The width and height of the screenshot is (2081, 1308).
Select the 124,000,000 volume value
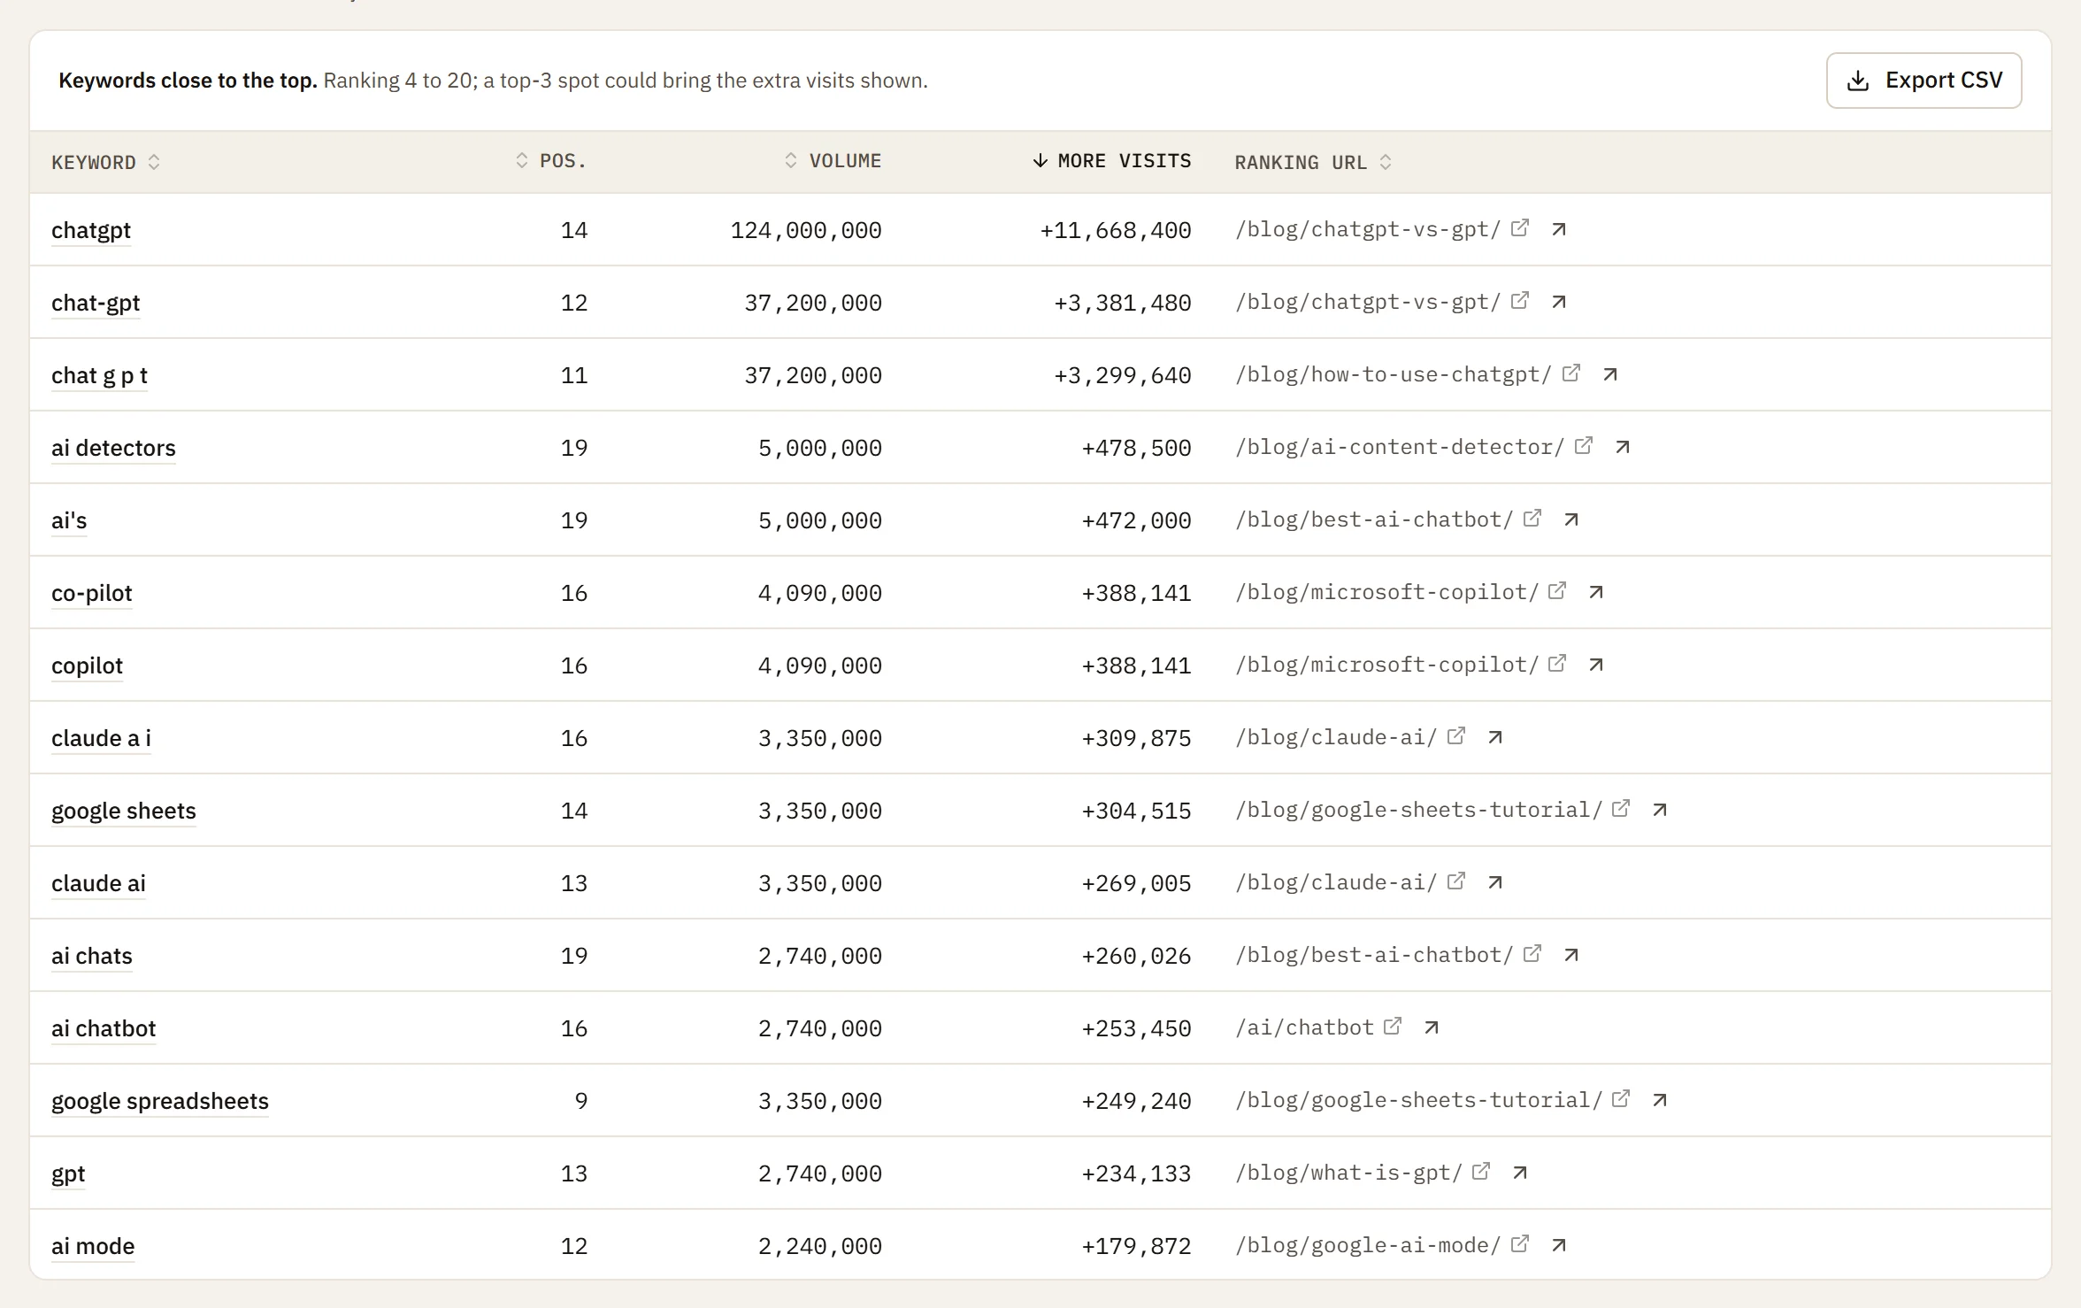click(x=806, y=231)
